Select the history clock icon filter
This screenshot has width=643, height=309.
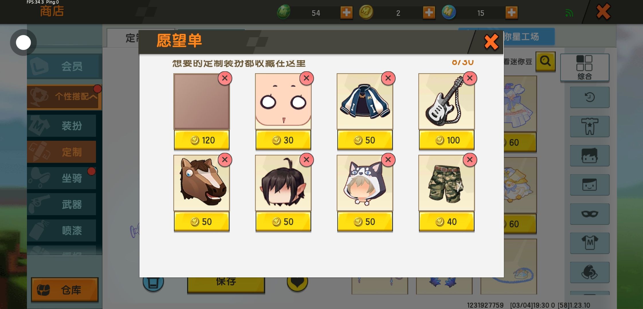coord(590,97)
